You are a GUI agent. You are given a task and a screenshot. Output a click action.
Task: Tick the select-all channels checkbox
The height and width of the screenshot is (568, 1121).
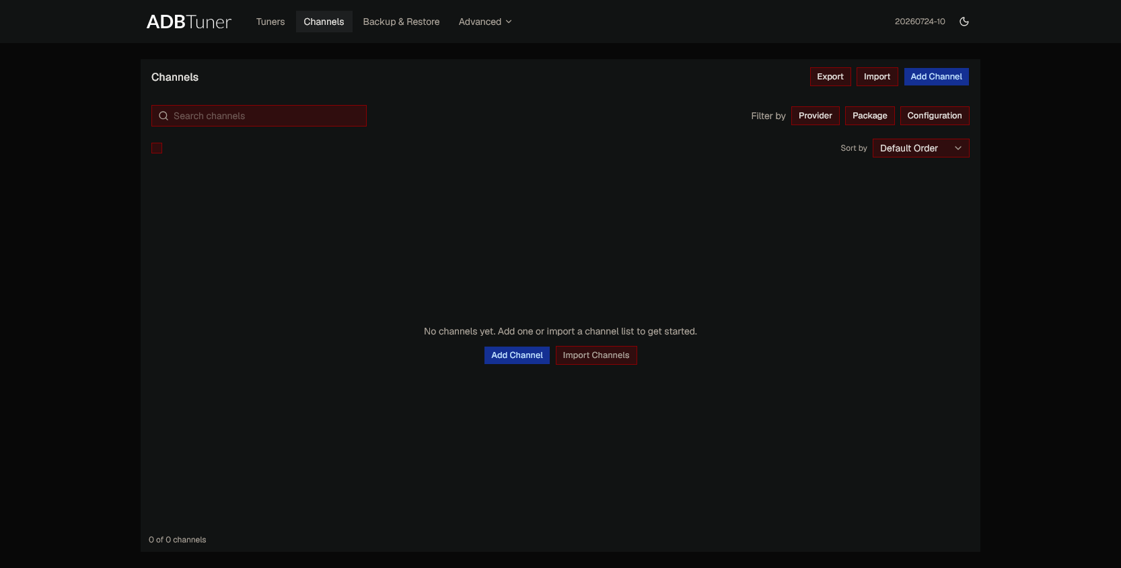click(x=157, y=148)
